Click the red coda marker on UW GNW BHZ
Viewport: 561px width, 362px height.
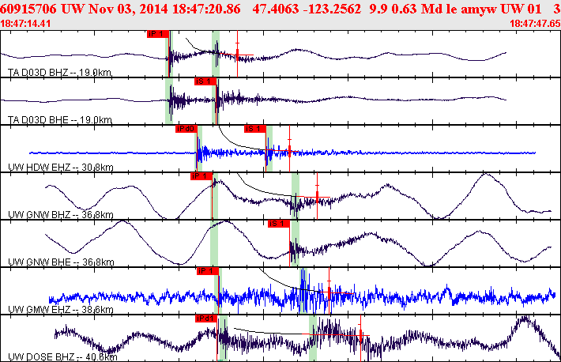(x=317, y=196)
